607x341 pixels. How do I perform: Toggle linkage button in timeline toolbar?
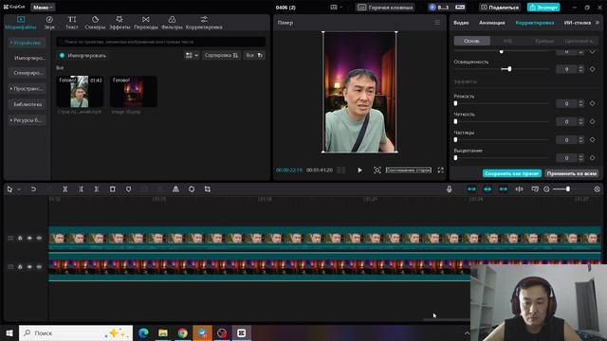coord(504,189)
